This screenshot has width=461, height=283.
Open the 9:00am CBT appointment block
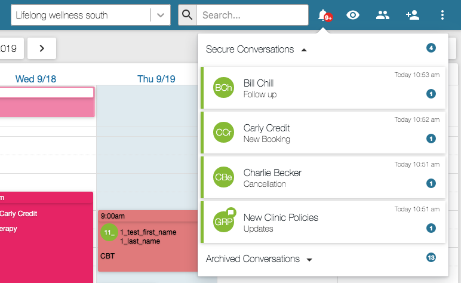pos(147,241)
